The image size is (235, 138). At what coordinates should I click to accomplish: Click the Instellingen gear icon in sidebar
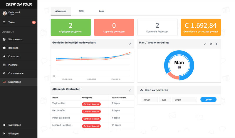click(4, 125)
